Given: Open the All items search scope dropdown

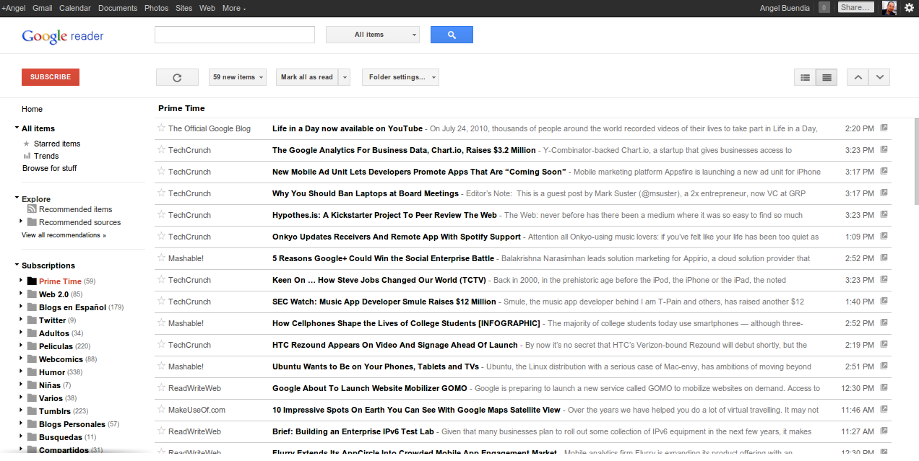Looking at the screenshot, I should 373,35.
